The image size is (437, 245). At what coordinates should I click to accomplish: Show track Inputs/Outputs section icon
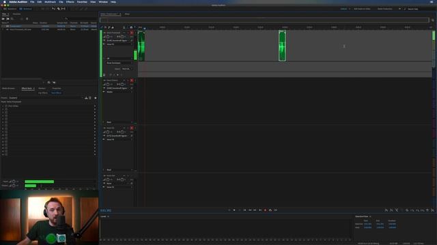[x=102, y=27]
